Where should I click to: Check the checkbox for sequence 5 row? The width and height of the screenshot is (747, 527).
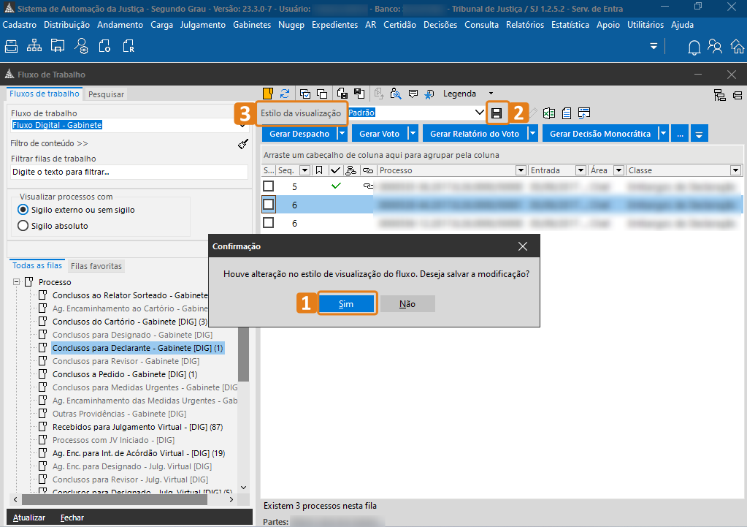(269, 186)
